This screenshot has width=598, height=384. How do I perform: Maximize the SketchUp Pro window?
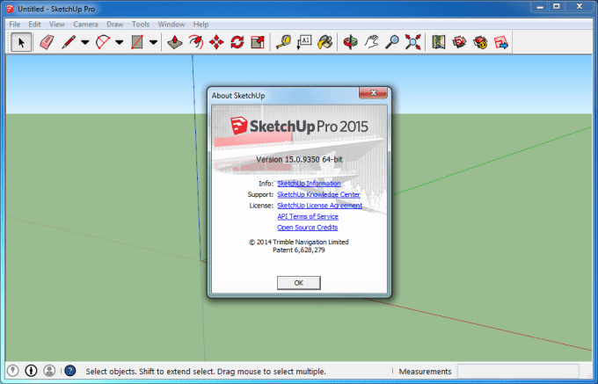point(557,6)
